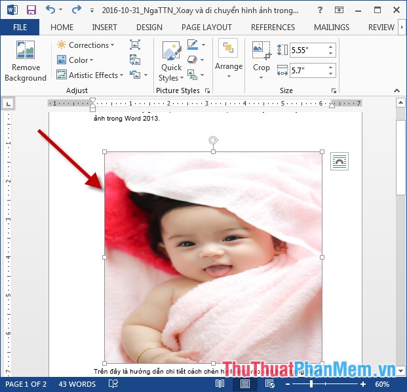Switch to the DESIGN tab
This screenshot has width=407, height=392.
(x=149, y=28)
